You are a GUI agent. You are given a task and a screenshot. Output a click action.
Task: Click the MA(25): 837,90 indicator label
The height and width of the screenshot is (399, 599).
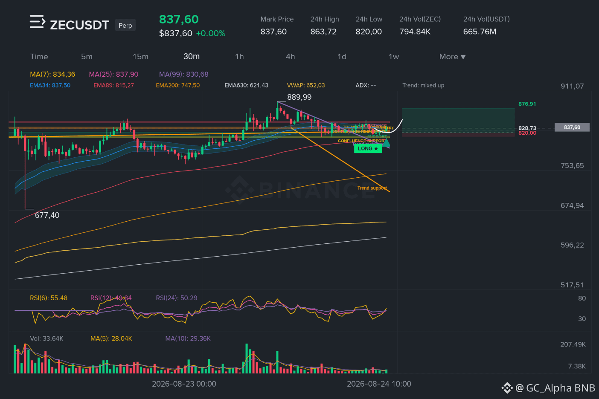pos(113,74)
